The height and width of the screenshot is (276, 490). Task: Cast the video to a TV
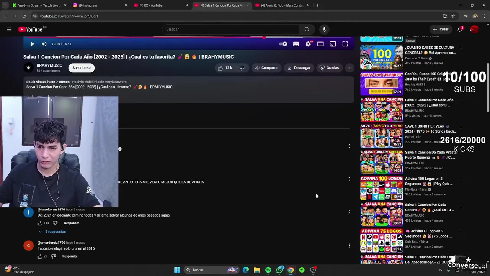[x=333, y=44]
